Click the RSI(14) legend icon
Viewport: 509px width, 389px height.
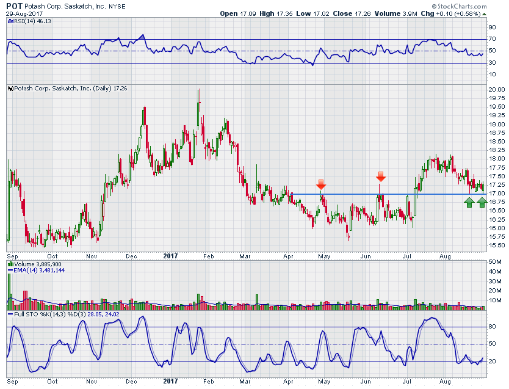click(9, 21)
